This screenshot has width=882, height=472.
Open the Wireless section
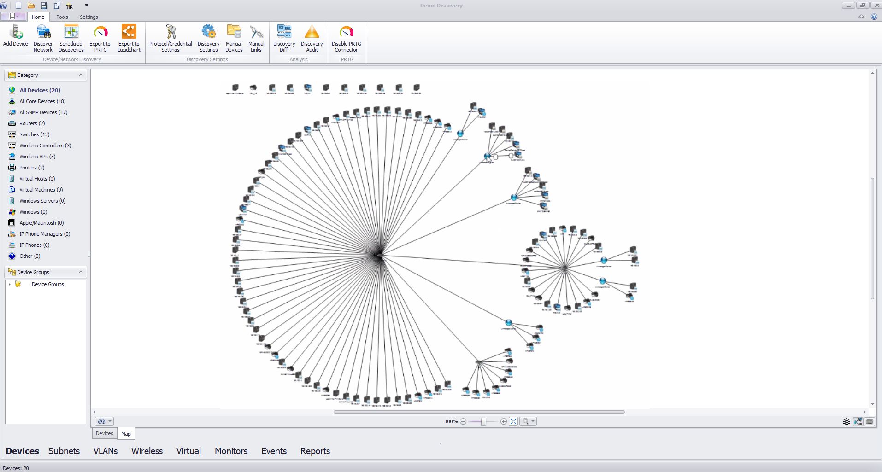point(147,451)
